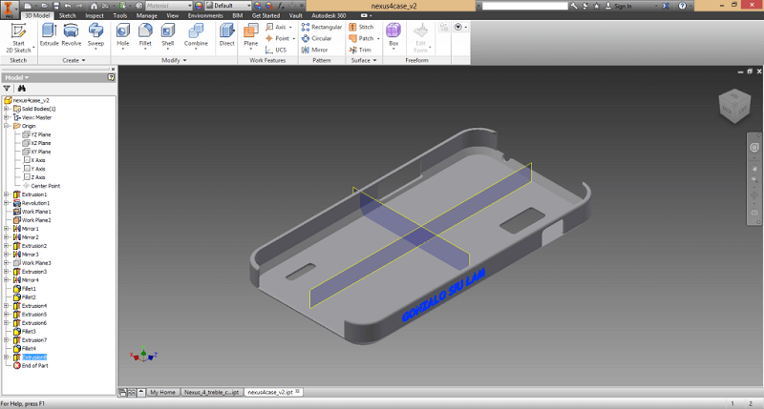Click the Pan hand tool in navigation bar
764x409 pixels.
tap(754, 168)
